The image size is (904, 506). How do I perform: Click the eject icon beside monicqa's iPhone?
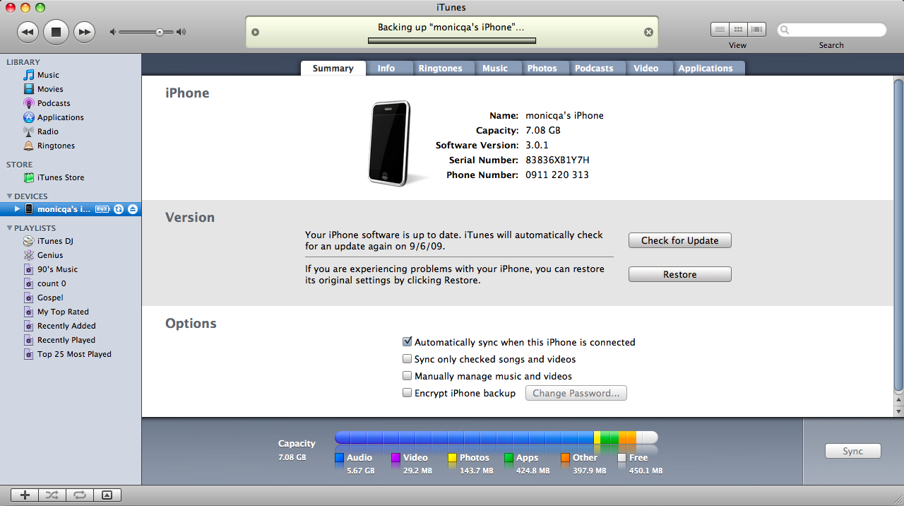point(133,209)
